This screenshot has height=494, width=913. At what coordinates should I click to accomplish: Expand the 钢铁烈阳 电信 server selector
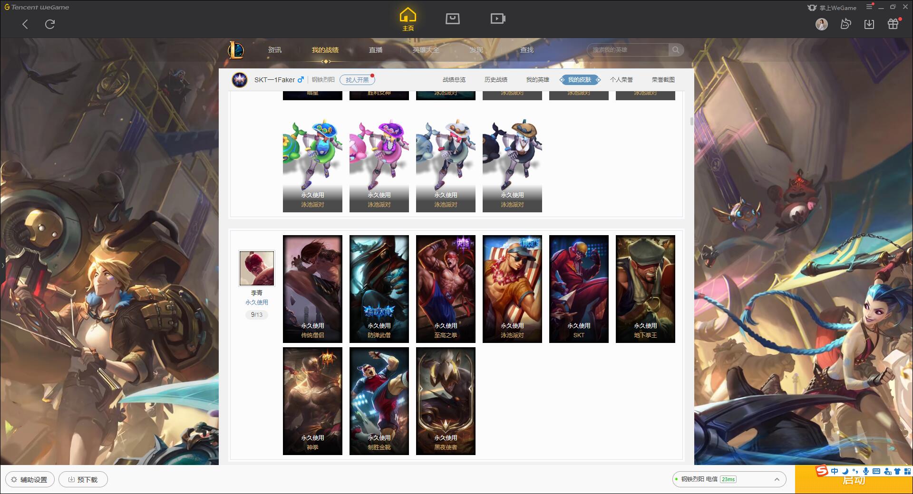tap(728, 479)
